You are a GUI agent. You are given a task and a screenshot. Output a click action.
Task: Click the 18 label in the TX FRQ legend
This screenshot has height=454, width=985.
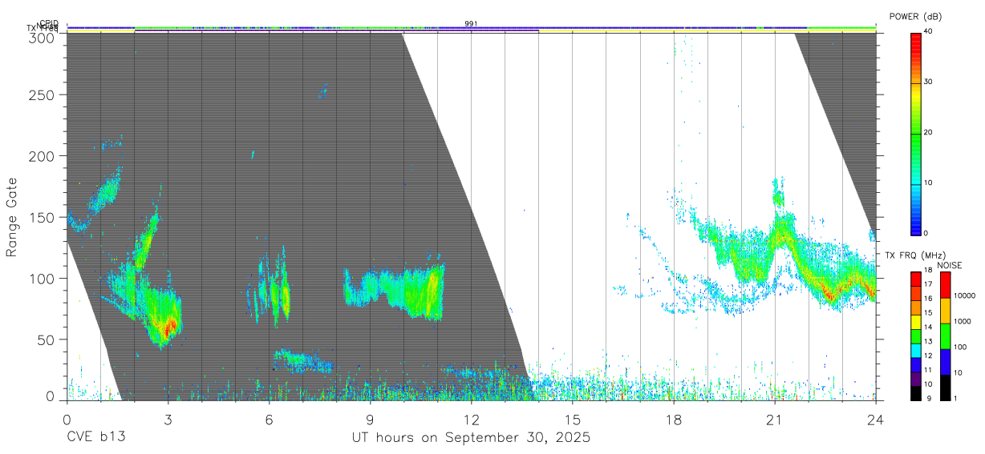click(x=928, y=270)
